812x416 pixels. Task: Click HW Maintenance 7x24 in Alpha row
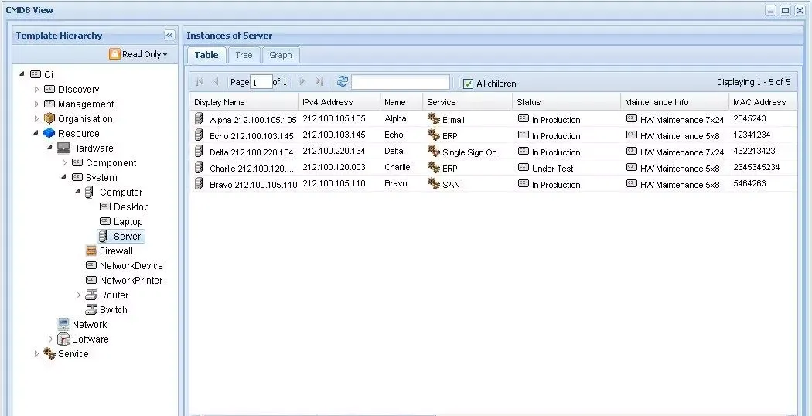coord(682,120)
